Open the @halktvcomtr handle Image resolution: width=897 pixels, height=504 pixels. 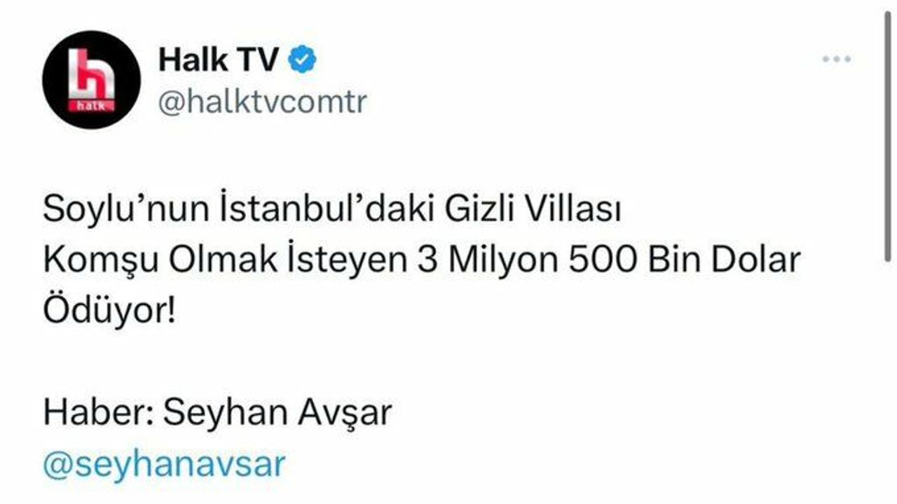(263, 102)
